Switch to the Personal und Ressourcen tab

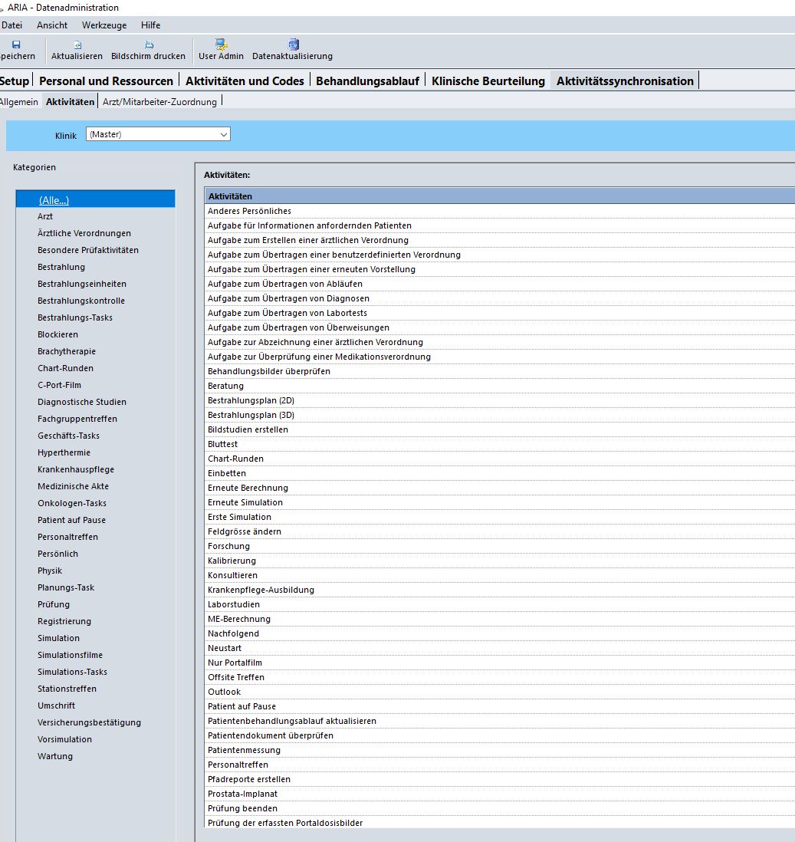pyautogui.click(x=106, y=81)
